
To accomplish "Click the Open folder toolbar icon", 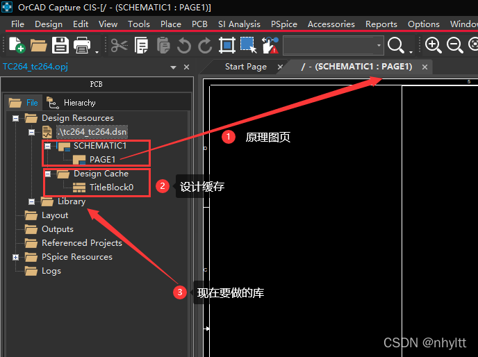I will pyautogui.click(x=38, y=46).
